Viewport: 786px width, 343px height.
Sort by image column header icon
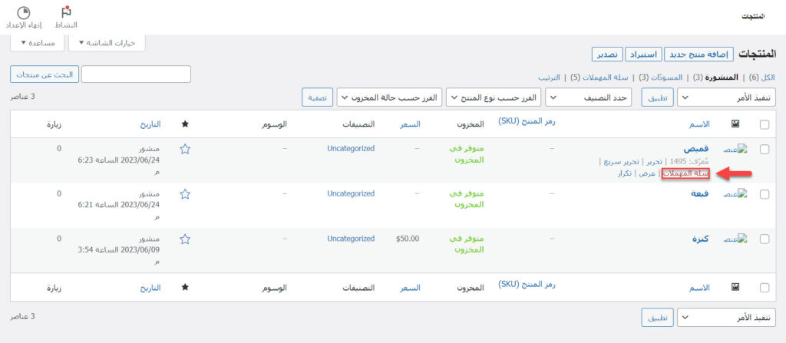point(735,124)
